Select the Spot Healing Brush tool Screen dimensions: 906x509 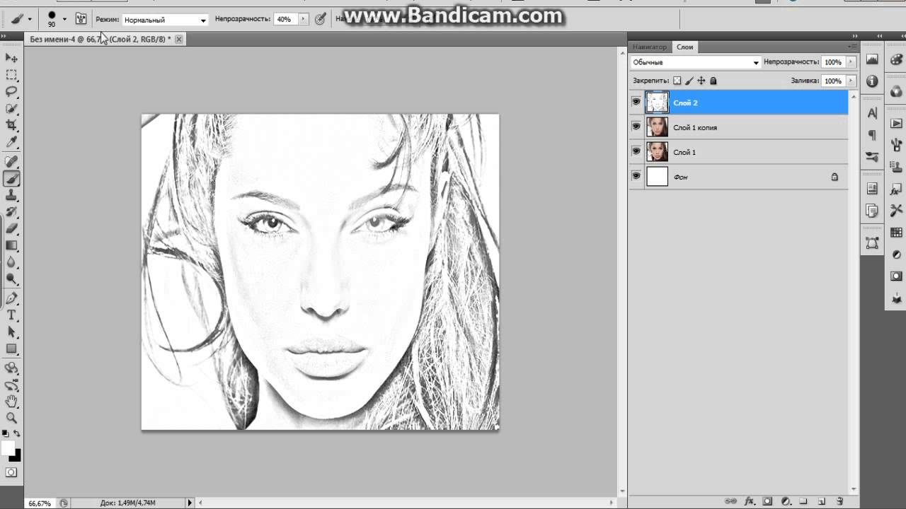pyautogui.click(x=11, y=163)
